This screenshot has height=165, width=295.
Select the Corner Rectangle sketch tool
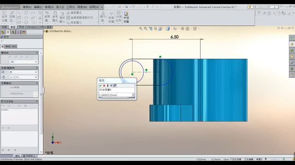19,17
